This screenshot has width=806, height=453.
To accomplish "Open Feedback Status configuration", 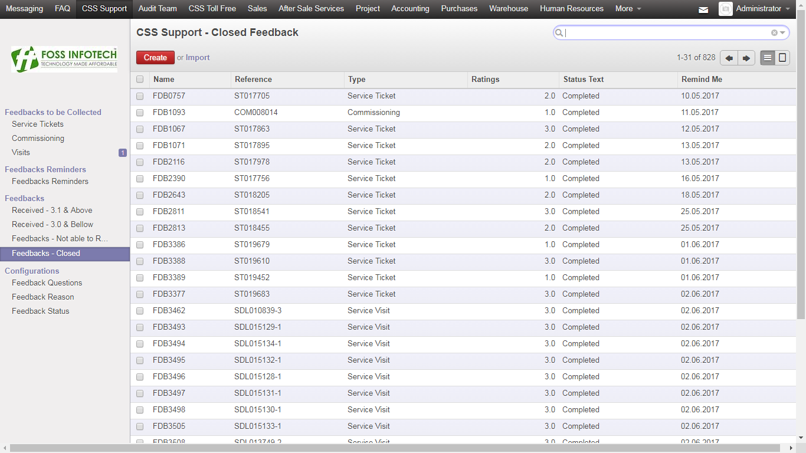I will (41, 311).
